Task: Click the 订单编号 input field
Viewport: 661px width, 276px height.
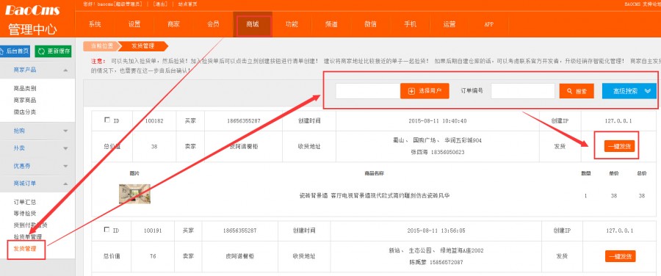Action: [523, 91]
